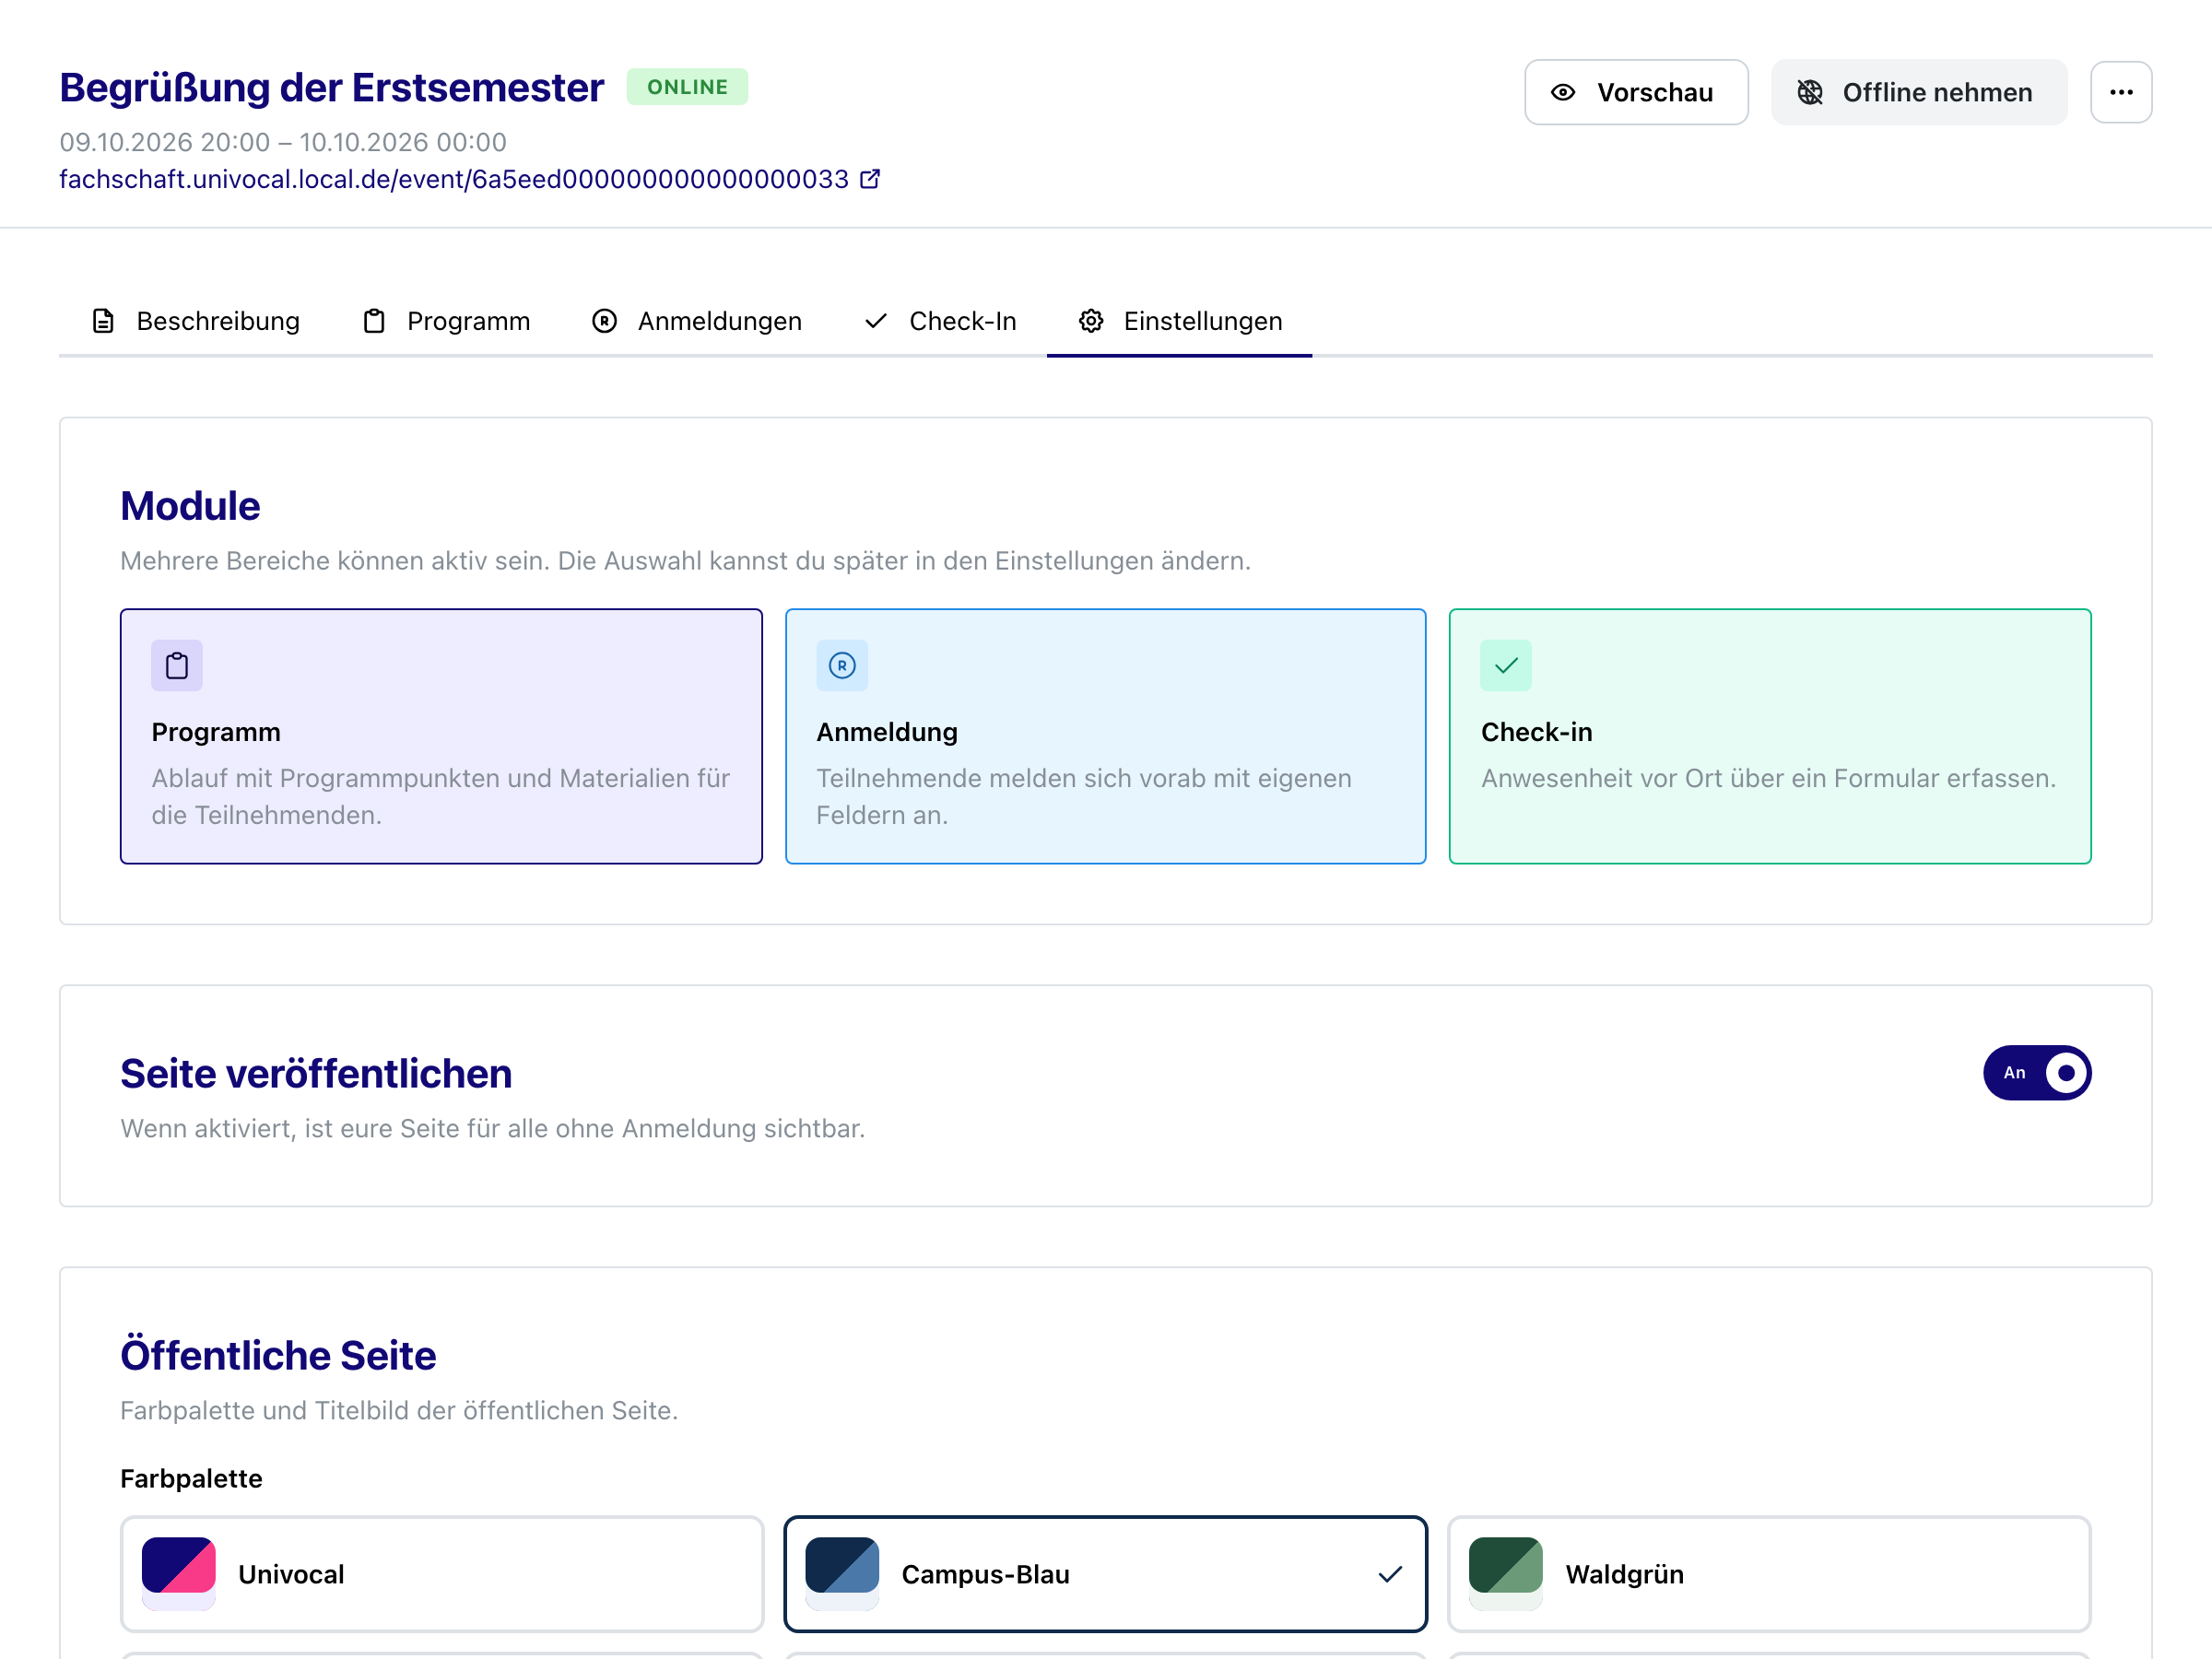
Task: Select the Univocal color palette option
Action: click(441, 1574)
